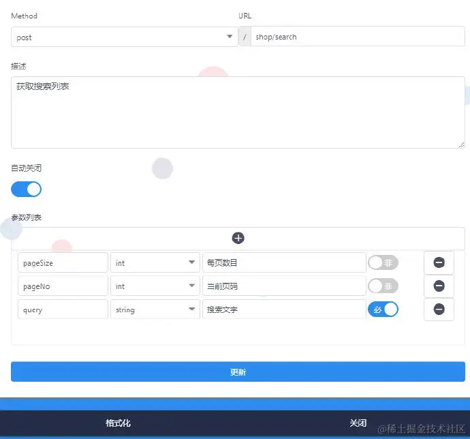Edit the 搜索文字 description field
The width and height of the screenshot is (470, 439).
284,309
